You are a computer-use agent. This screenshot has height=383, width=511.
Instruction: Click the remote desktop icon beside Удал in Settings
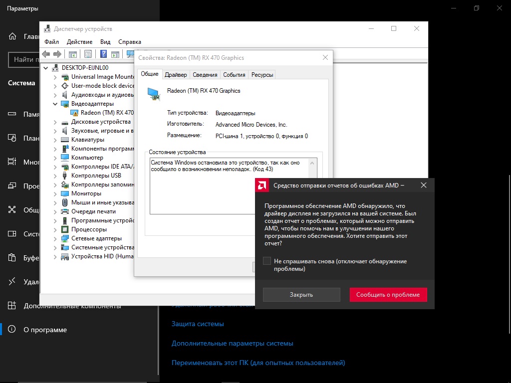pos(12,281)
